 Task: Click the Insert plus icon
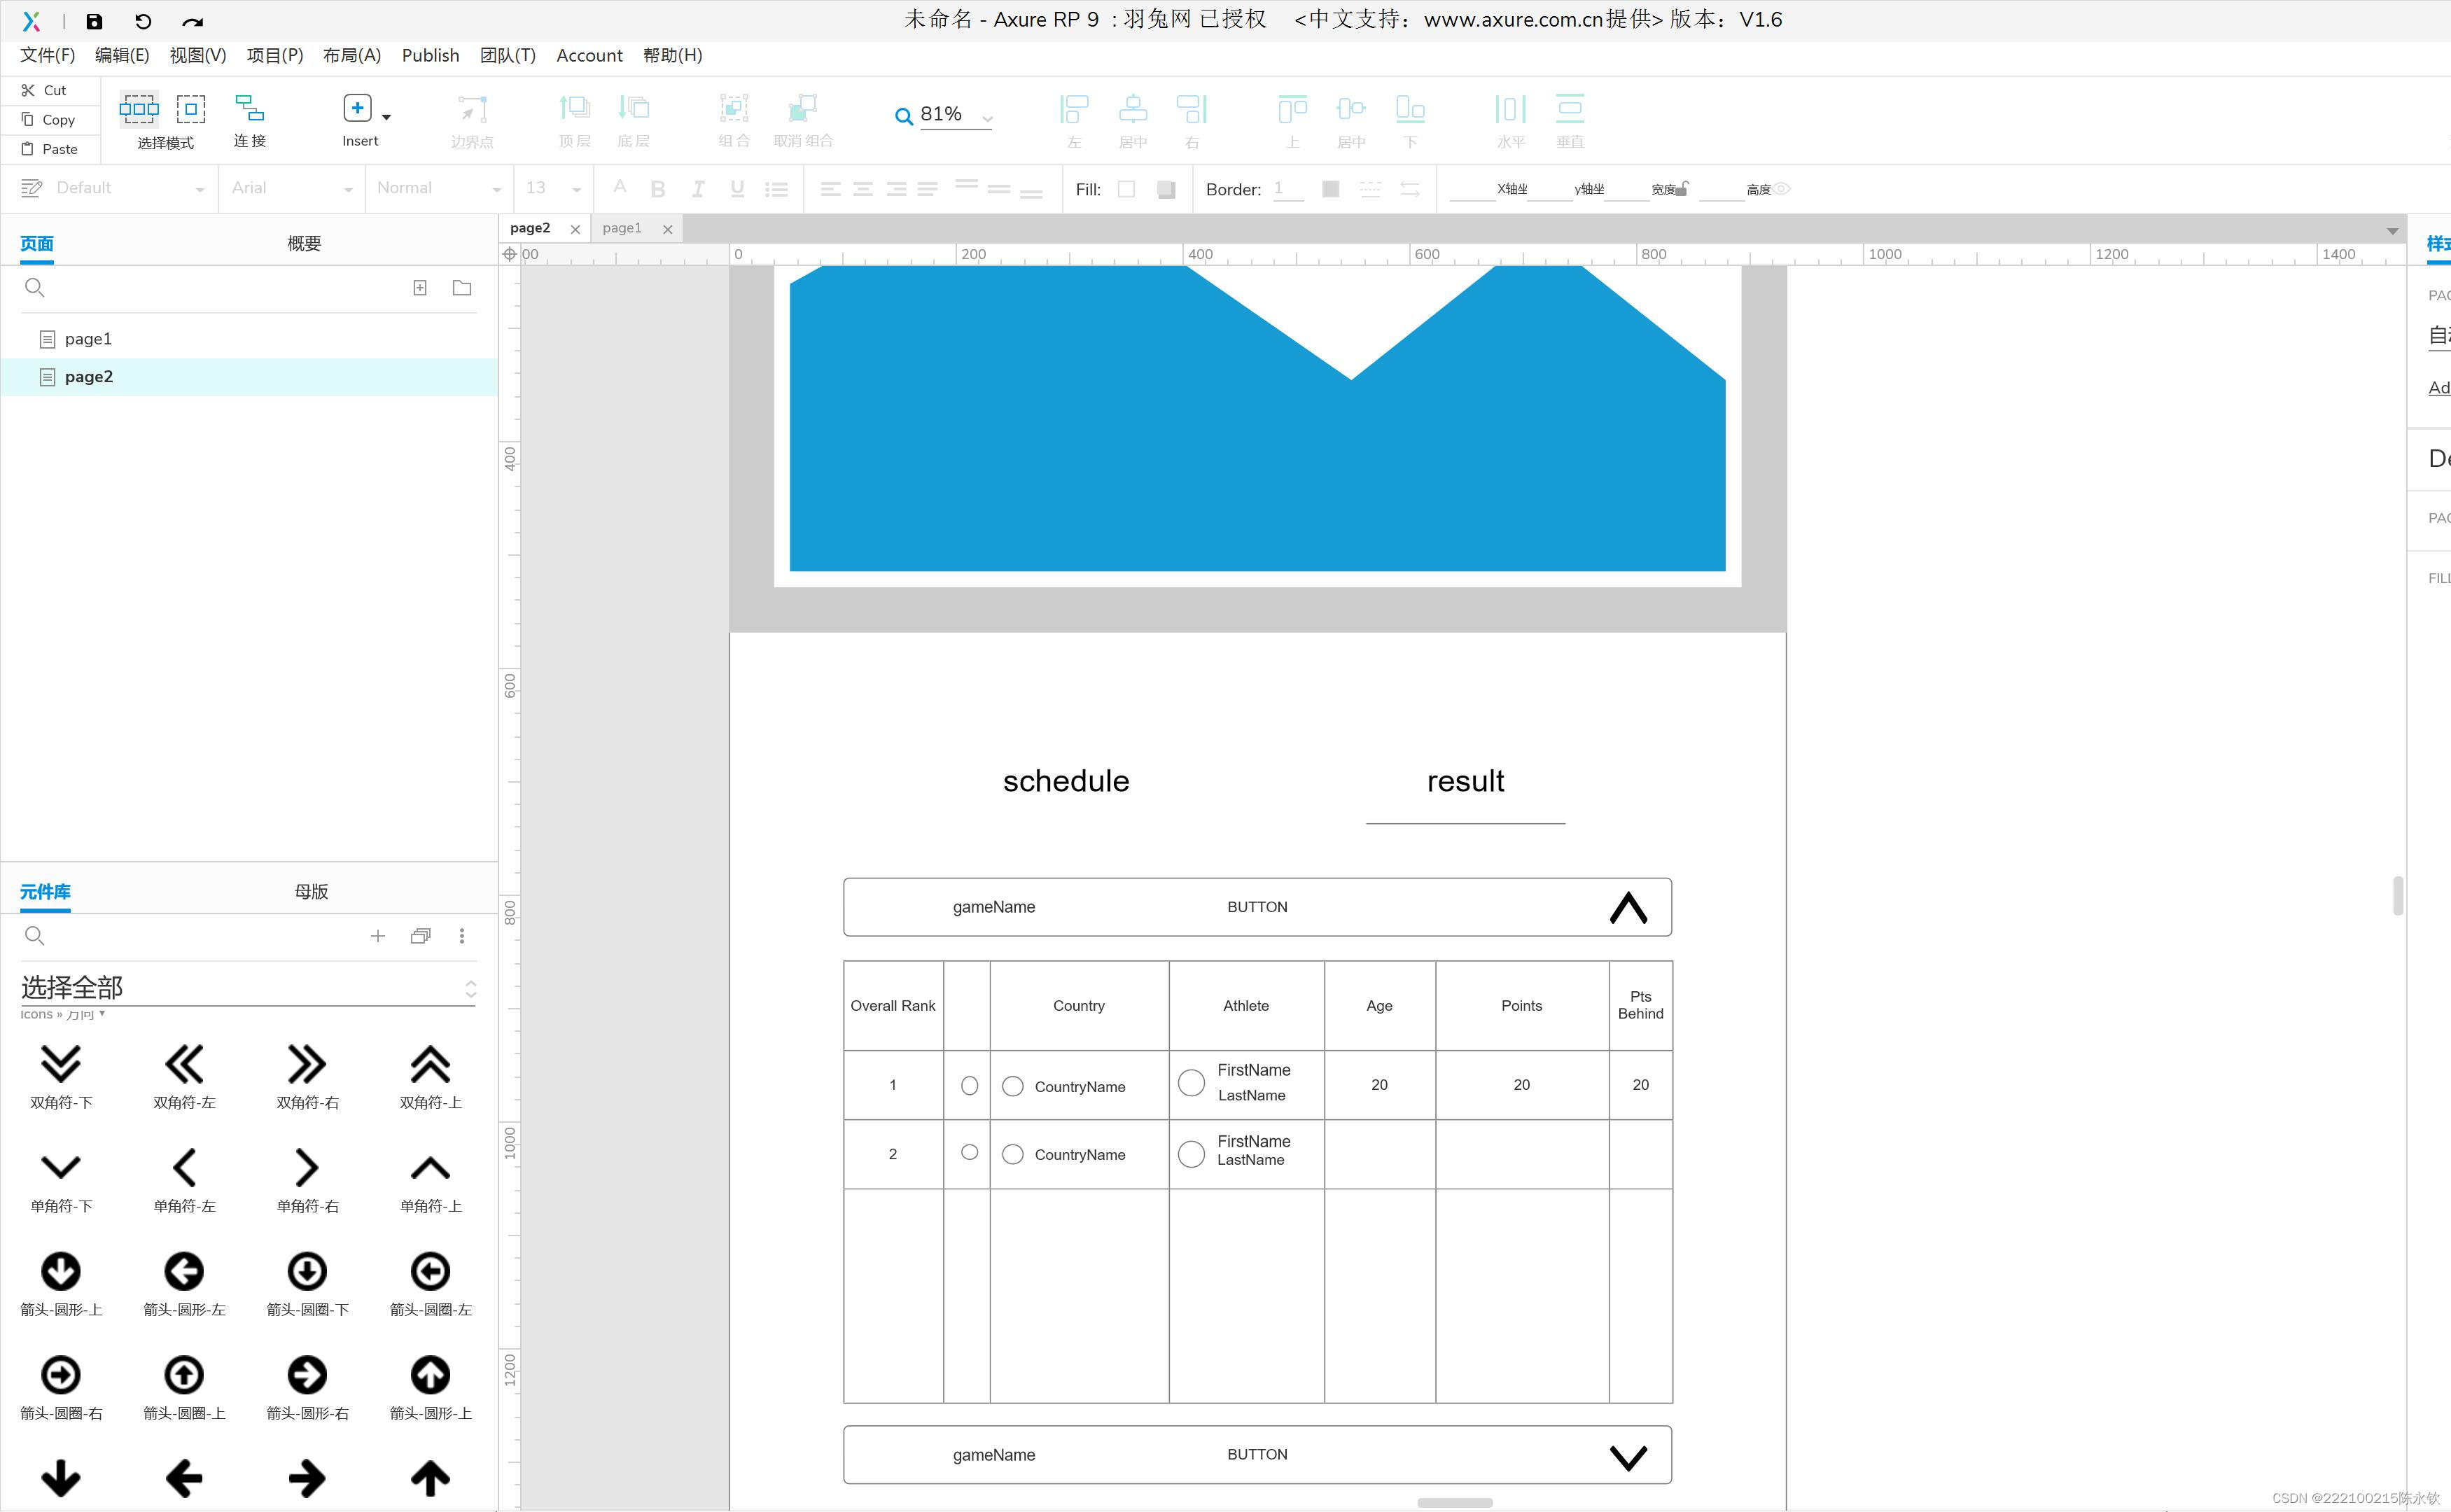click(x=357, y=108)
